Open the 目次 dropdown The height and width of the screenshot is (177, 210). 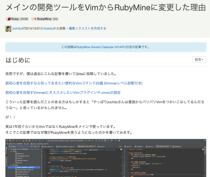pyautogui.click(x=199, y=60)
